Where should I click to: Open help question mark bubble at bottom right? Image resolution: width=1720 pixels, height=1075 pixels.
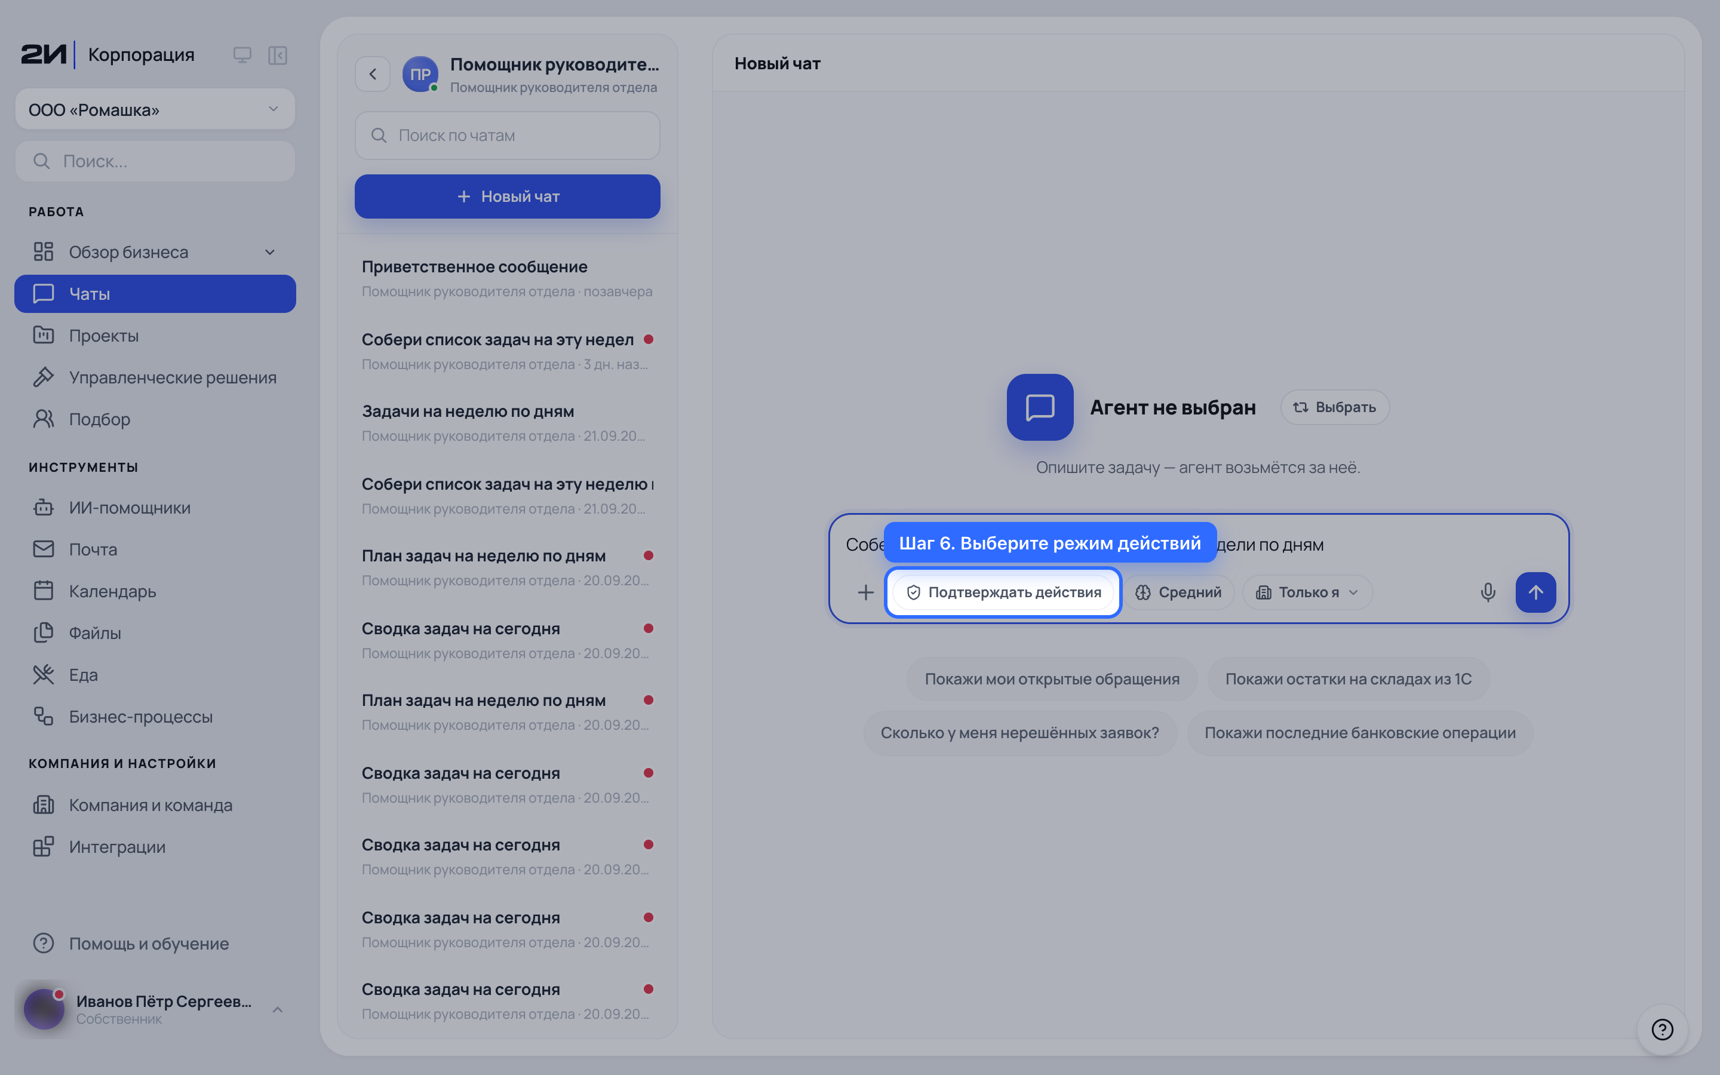(1663, 1029)
